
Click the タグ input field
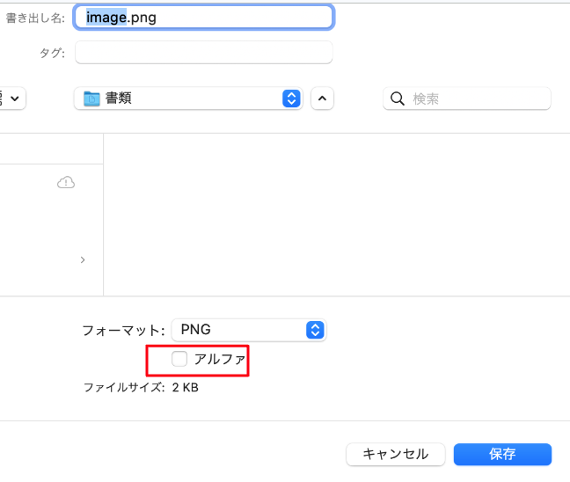(x=203, y=53)
